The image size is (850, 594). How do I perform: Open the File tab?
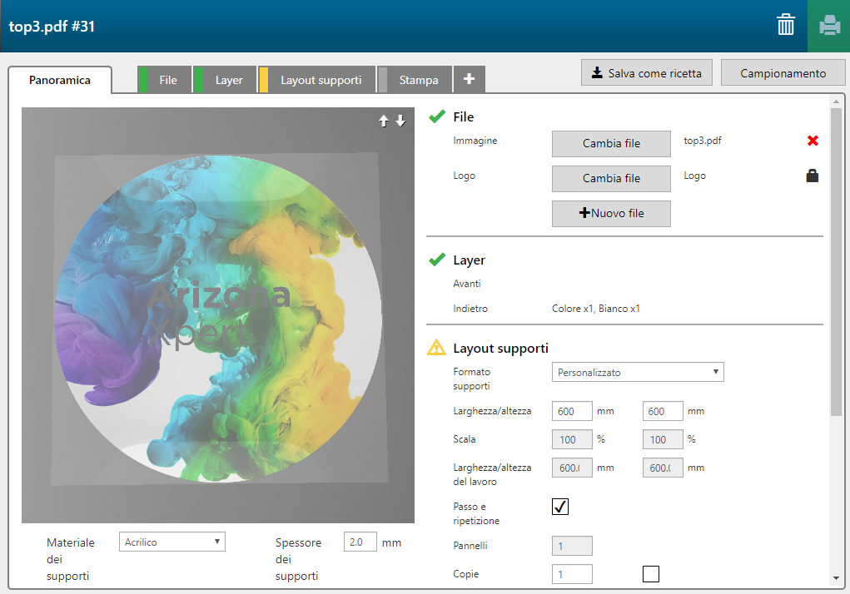tap(165, 80)
